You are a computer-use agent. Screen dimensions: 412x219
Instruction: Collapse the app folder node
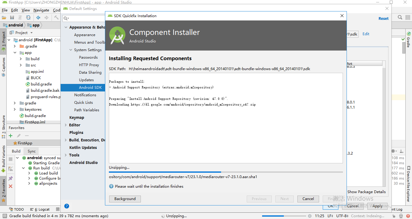click(15, 52)
